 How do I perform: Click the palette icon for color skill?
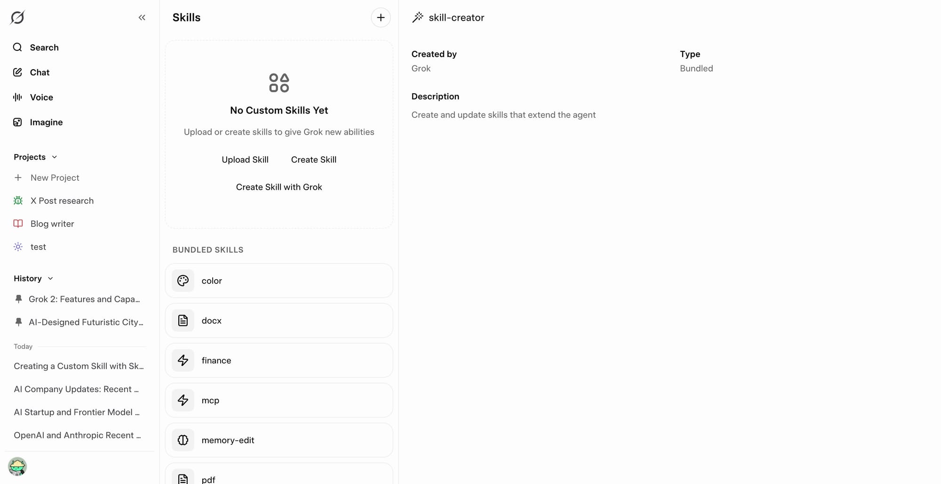183,281
